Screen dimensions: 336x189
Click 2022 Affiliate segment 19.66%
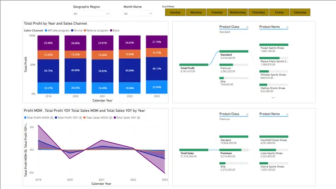[130, 88]
